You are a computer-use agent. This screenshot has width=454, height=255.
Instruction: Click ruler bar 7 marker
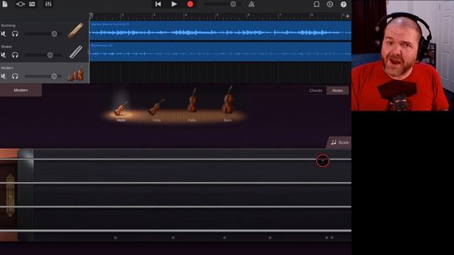click(279, 15)
